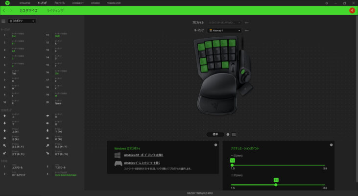Screen dimensions: 358x196
Task: Click the red profile avatar icon
Action: (x=352, y=10)
